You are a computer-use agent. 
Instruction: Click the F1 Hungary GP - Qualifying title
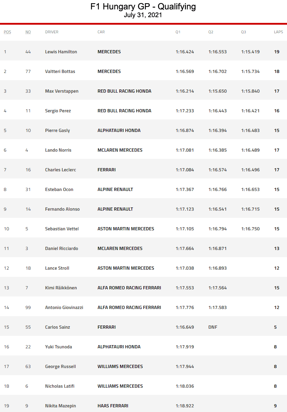(143, 6)
